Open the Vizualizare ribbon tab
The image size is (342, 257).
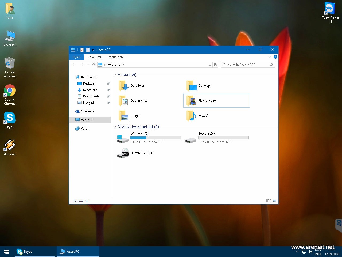pyautogui.click(x=116, y=57)
